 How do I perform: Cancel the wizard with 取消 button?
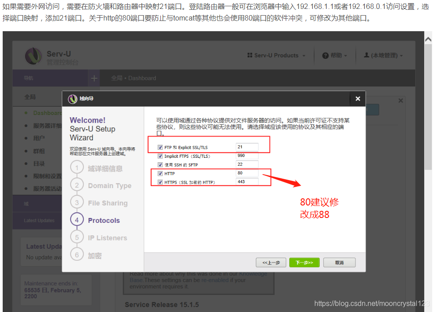click(x=339, y=263)
